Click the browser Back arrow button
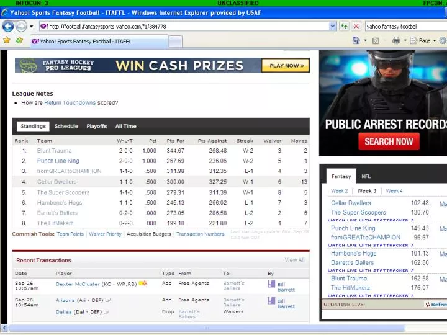The image size is (447, 335). [x=8, y=27]
